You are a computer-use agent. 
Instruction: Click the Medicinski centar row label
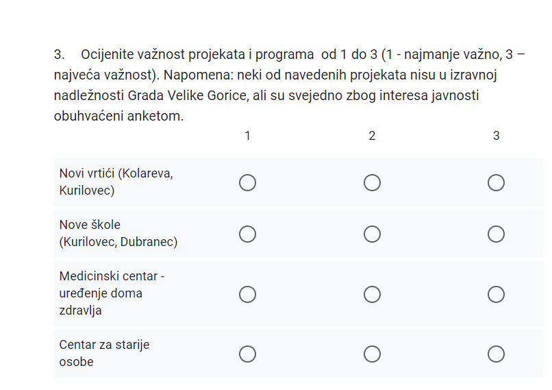click(112, 293)
